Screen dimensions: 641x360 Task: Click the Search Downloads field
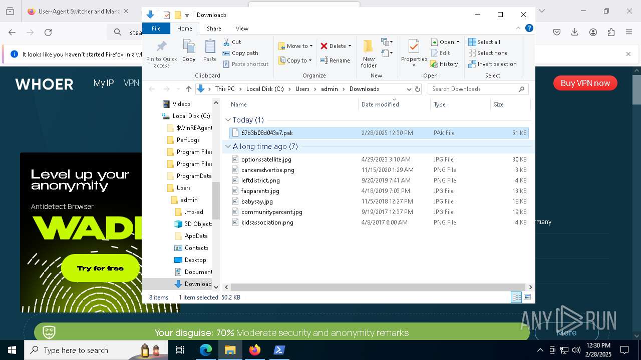(478, 89)
